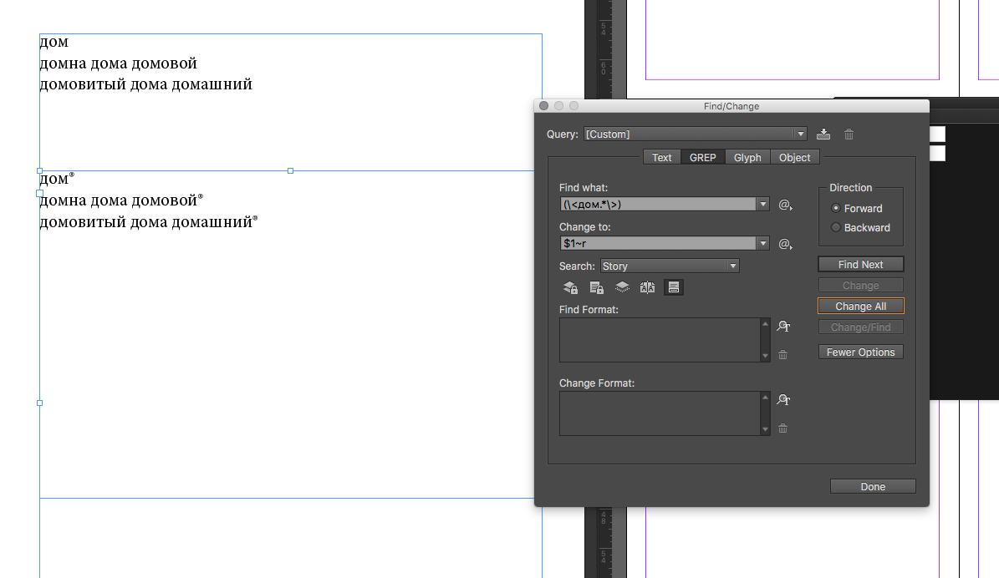Click the Find/Change dialog title bar

pos(731,106)
